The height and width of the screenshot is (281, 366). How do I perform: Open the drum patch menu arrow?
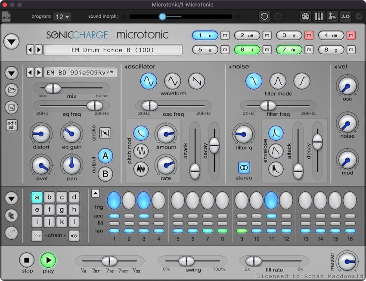click(12, 73)
